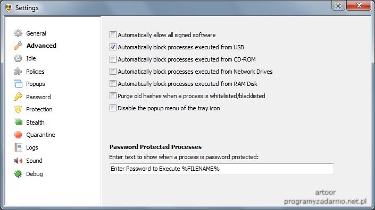Click the Popups window icon

18,84
